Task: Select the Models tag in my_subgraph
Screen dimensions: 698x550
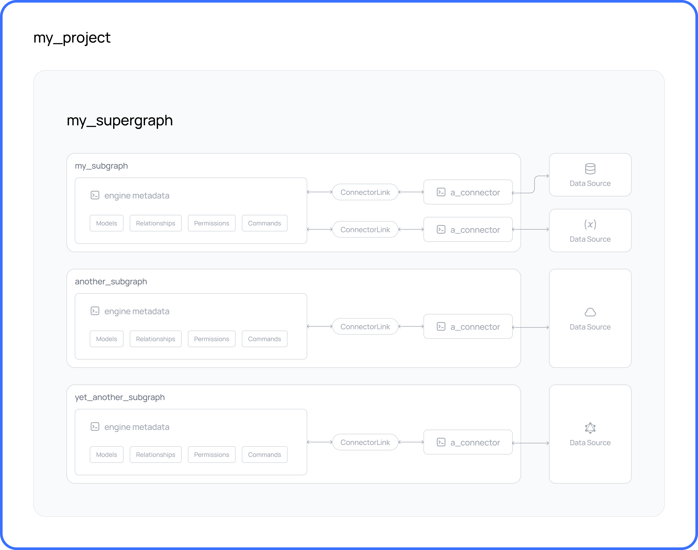Action: 106,223
